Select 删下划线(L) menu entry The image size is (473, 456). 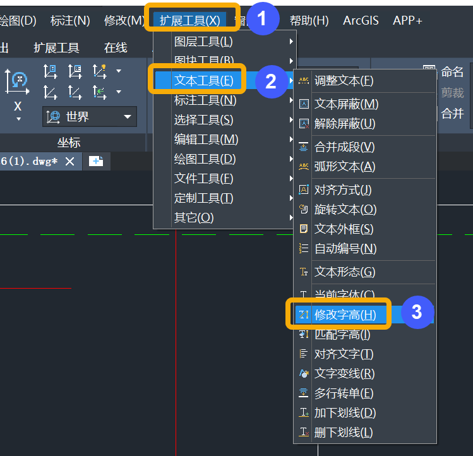click(x=344, y=433)
